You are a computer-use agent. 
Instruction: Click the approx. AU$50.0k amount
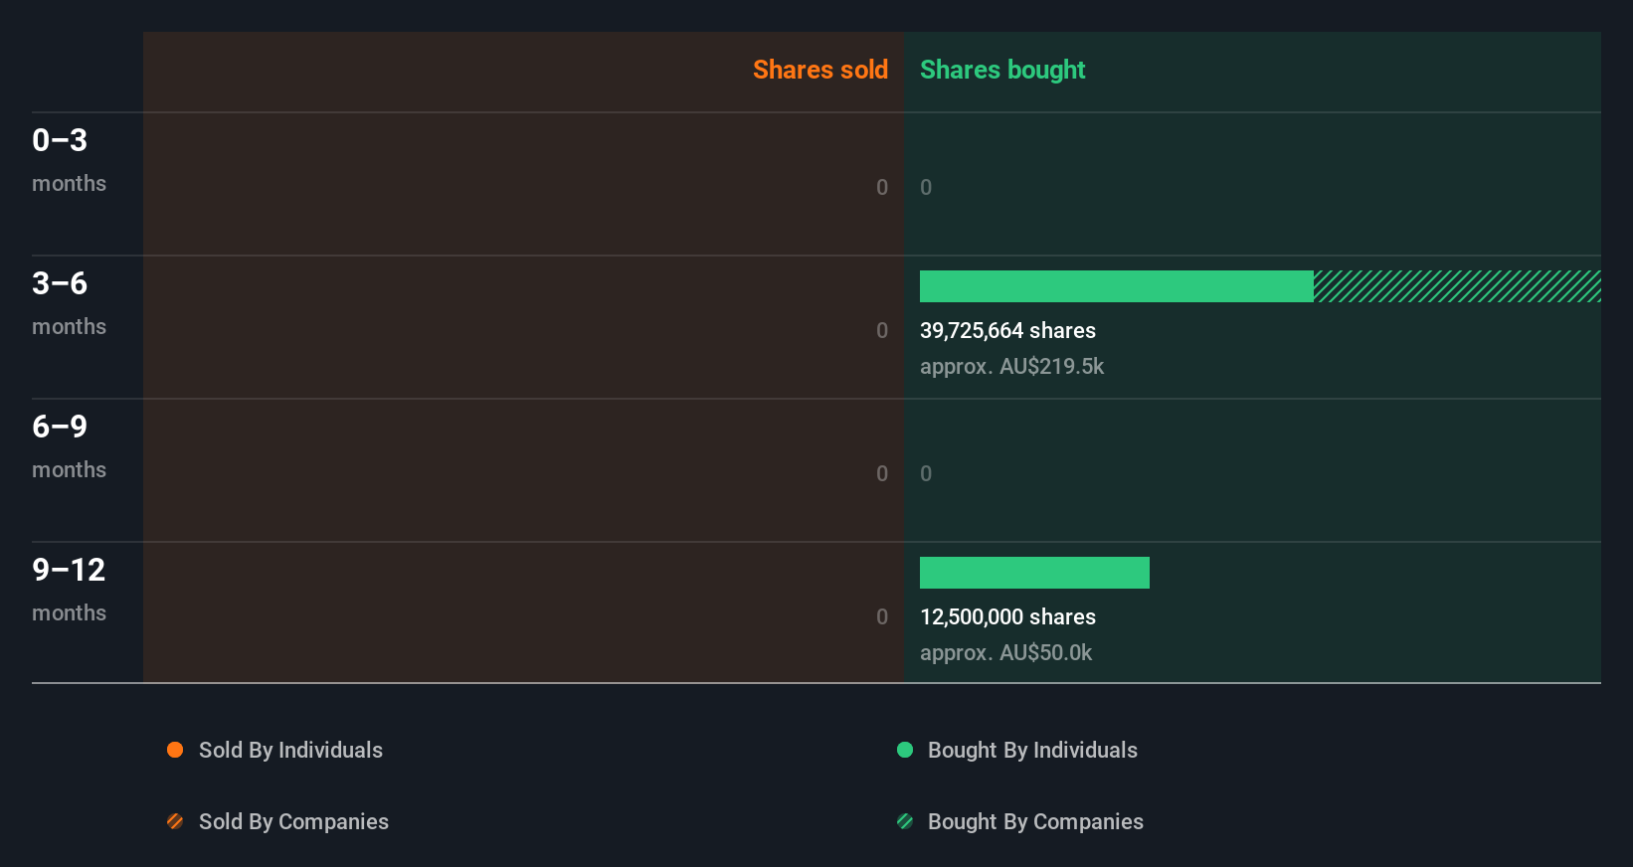[x=1005, y=652]
